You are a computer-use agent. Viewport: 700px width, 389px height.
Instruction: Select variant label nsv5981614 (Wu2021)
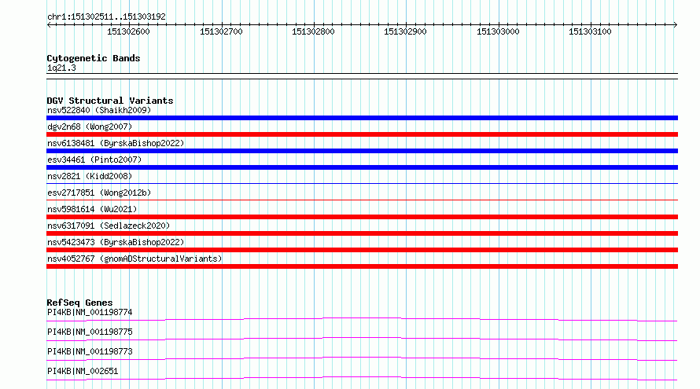tap(92, 209)
